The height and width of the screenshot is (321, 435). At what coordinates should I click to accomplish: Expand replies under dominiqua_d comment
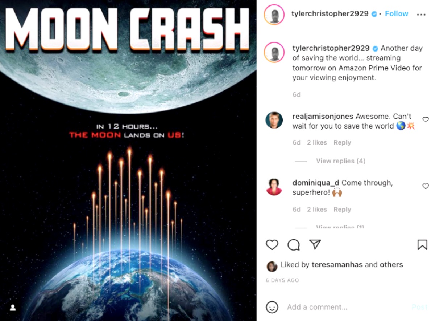click(x=340, y=227)
